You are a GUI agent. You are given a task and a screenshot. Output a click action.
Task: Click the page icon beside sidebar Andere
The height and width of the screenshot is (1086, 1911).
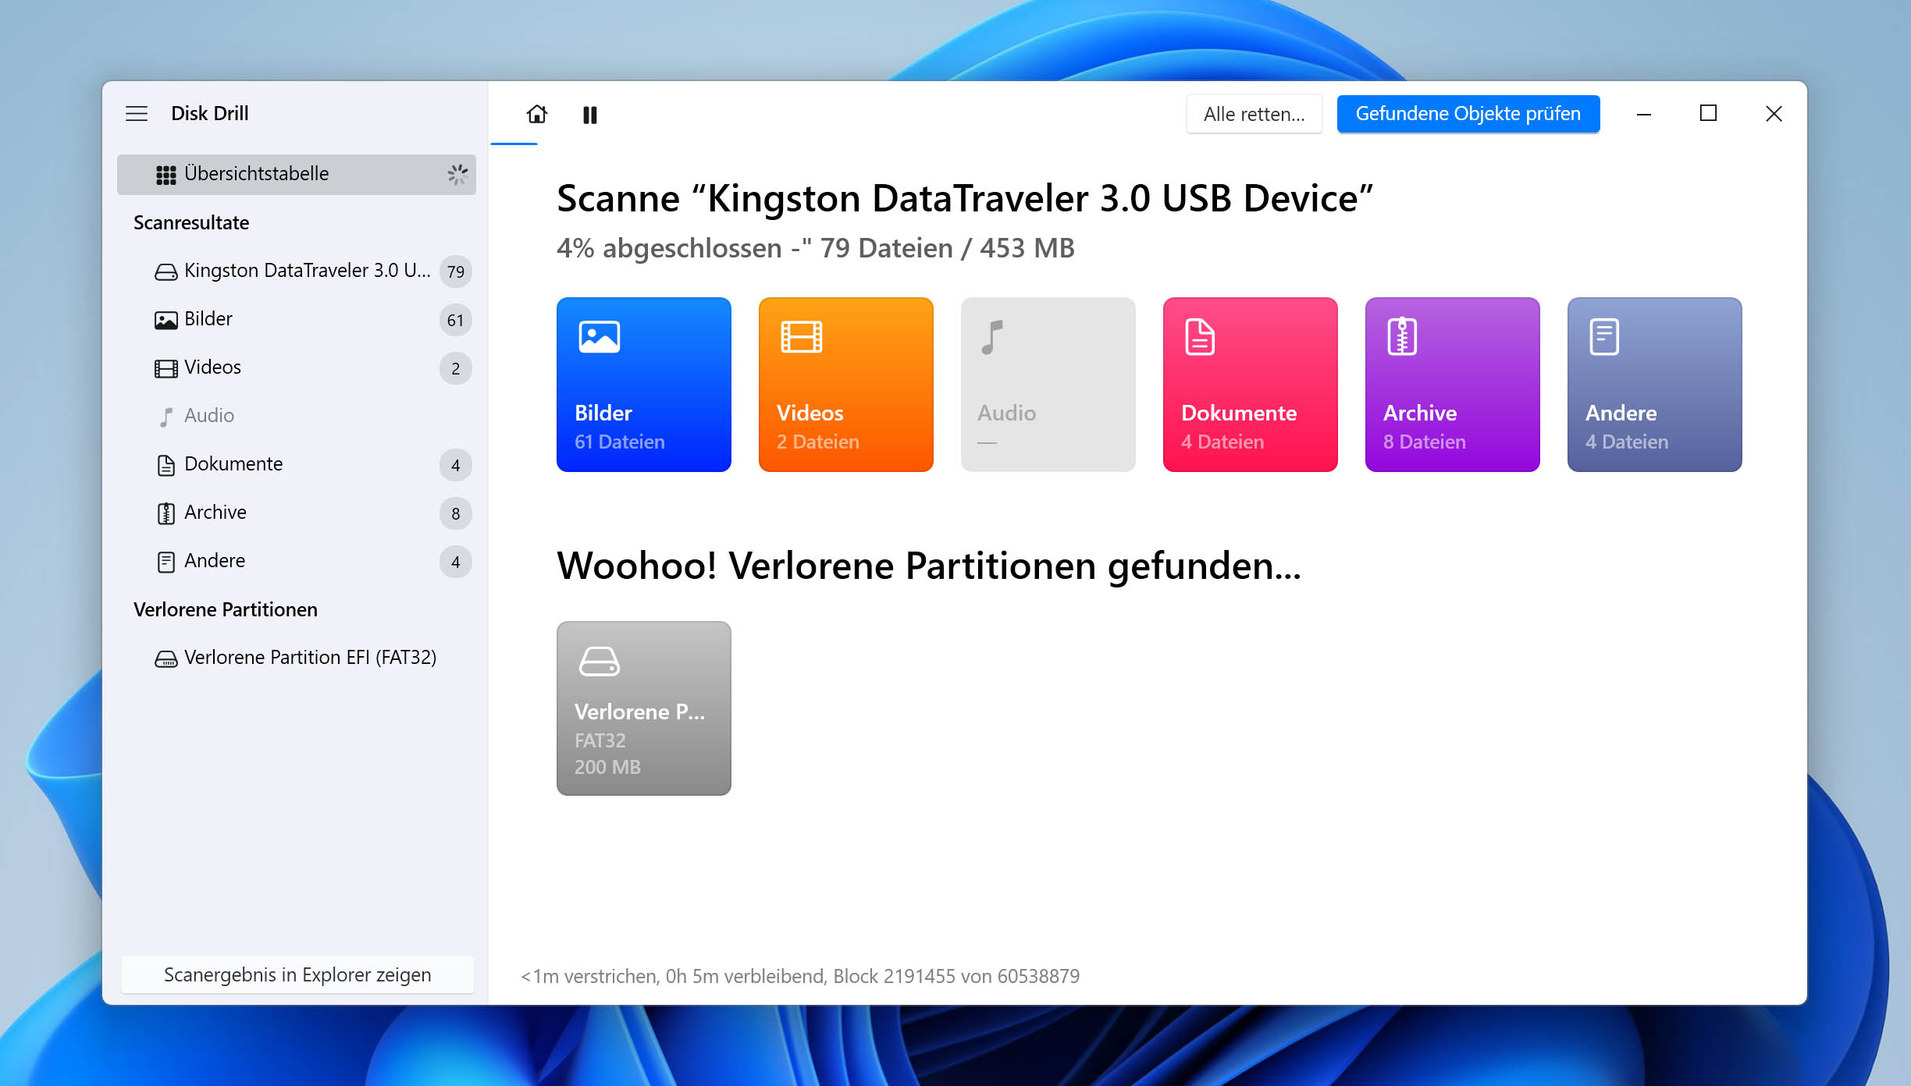[x=166, y=563]
